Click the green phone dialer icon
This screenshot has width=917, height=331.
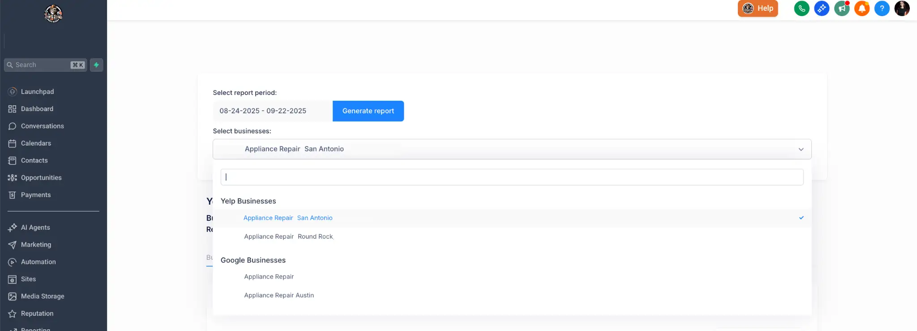point(801,9)
